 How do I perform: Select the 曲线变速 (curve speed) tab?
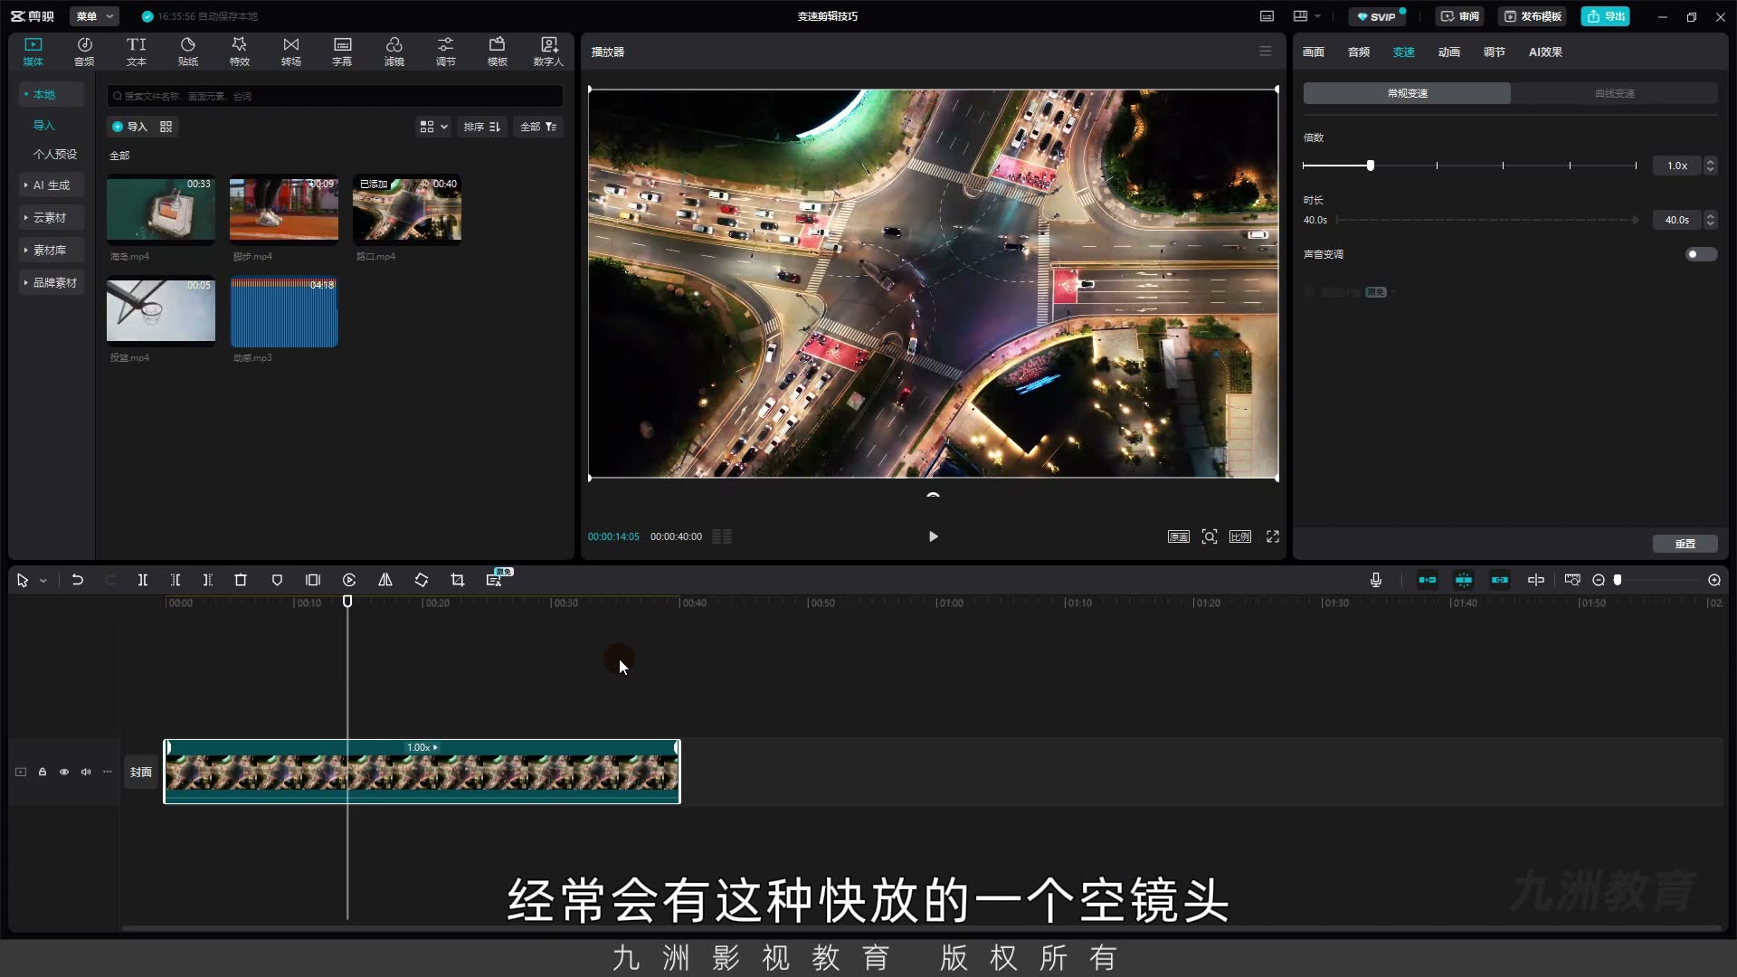click(1614, 93)
